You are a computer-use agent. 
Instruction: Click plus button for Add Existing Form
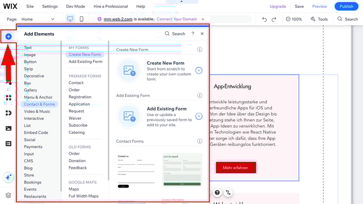[199, 117]
